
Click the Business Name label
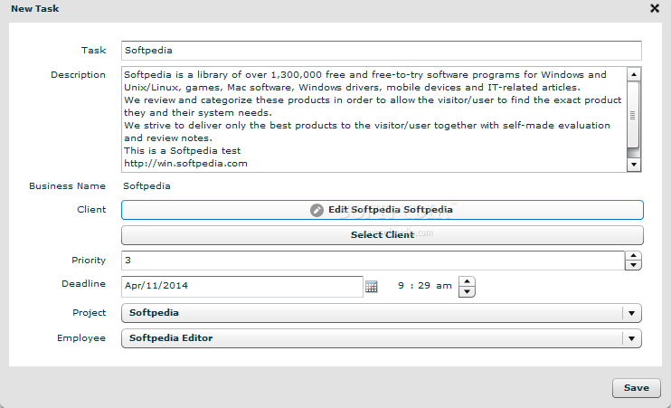pos(67,186)
